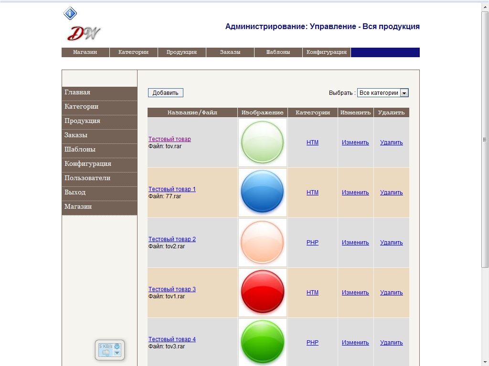Go to 'Пользователи' in the left sidebar

87,178
